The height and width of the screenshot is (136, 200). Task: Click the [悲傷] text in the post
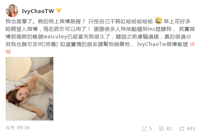pyautogui.click(x=51, y=44)
